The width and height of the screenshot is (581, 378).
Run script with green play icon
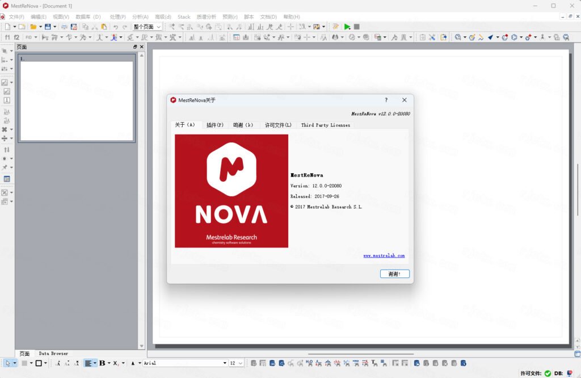[x=347, y=27]
